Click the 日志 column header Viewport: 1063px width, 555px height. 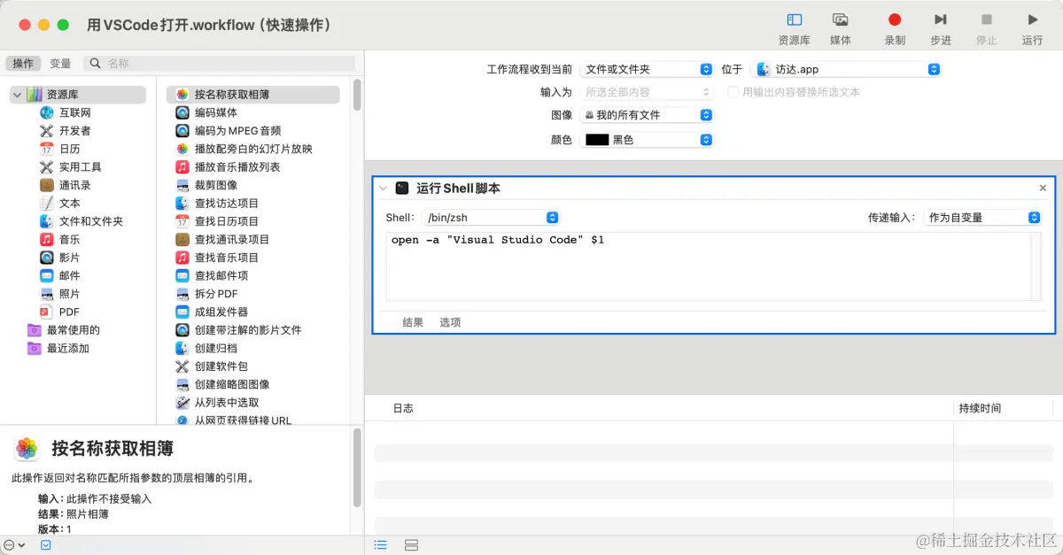tap(403, 408)
